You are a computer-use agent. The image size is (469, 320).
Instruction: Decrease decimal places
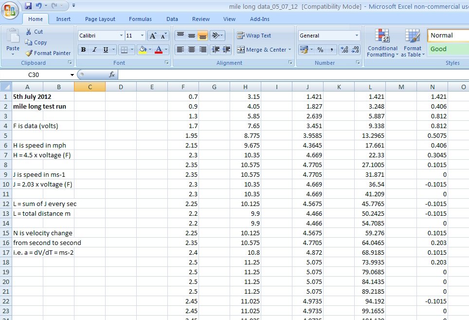click(355, 50)
